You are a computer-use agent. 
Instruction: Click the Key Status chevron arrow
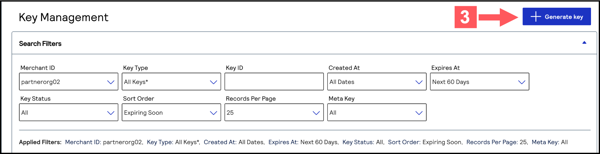click(110, 113)
